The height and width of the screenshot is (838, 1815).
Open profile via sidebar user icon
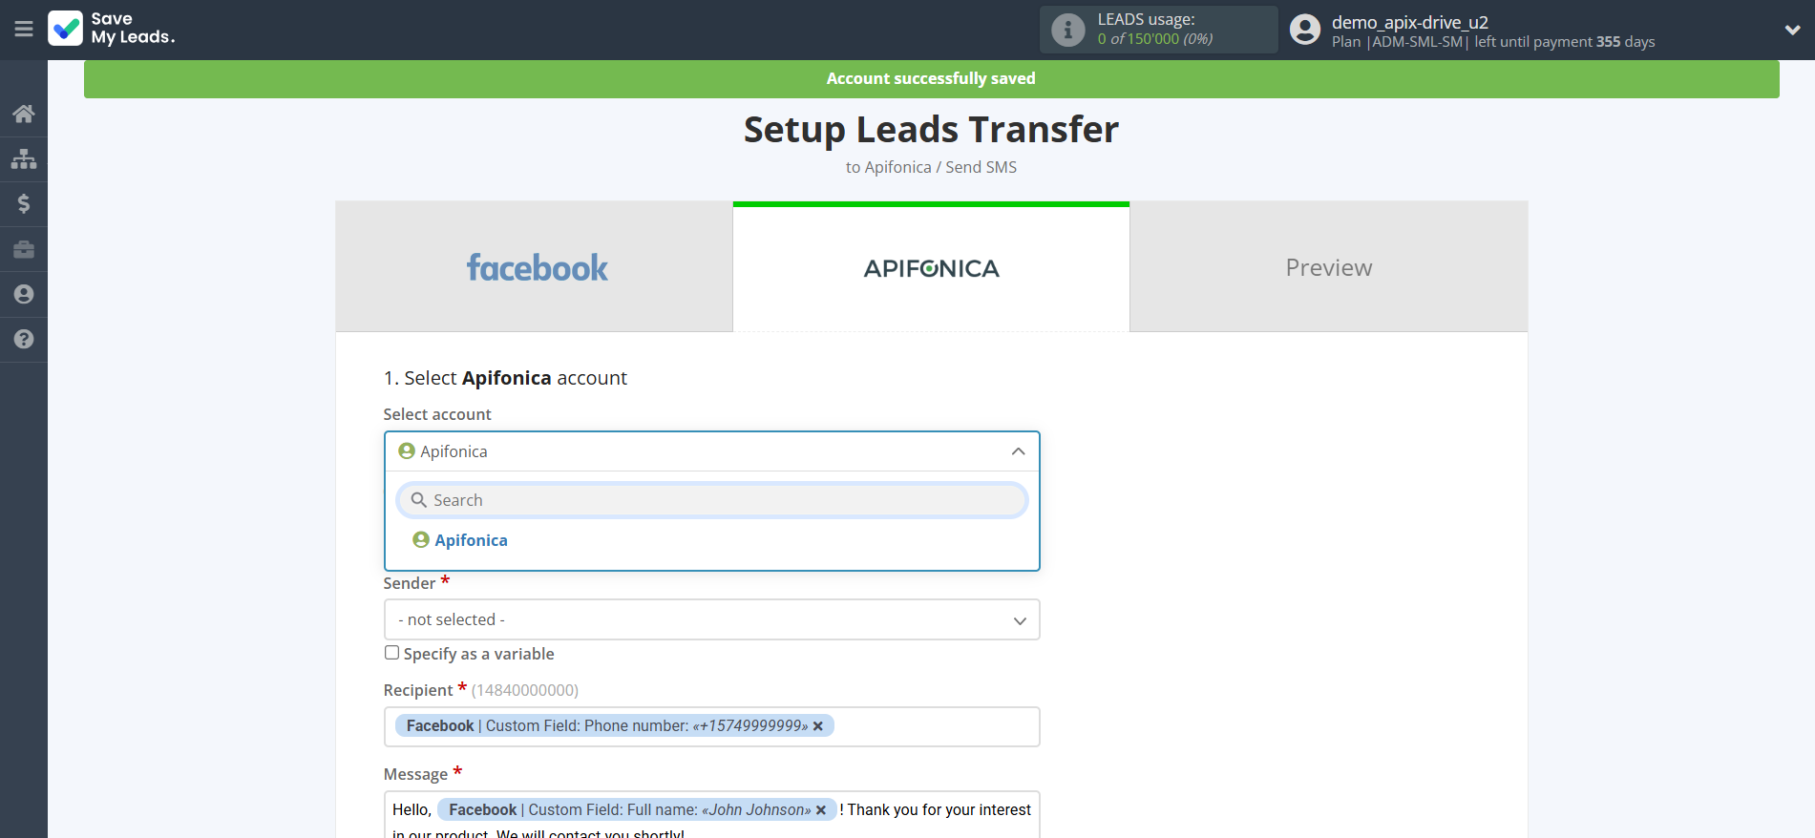(24, 294)
